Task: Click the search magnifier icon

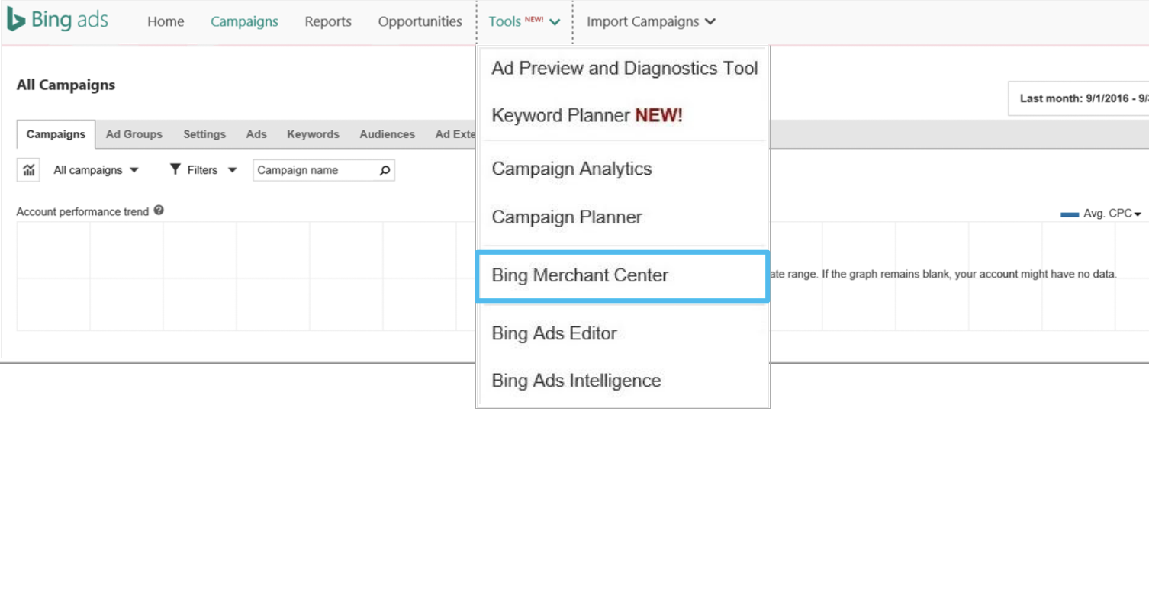Action: coord(385,170)
